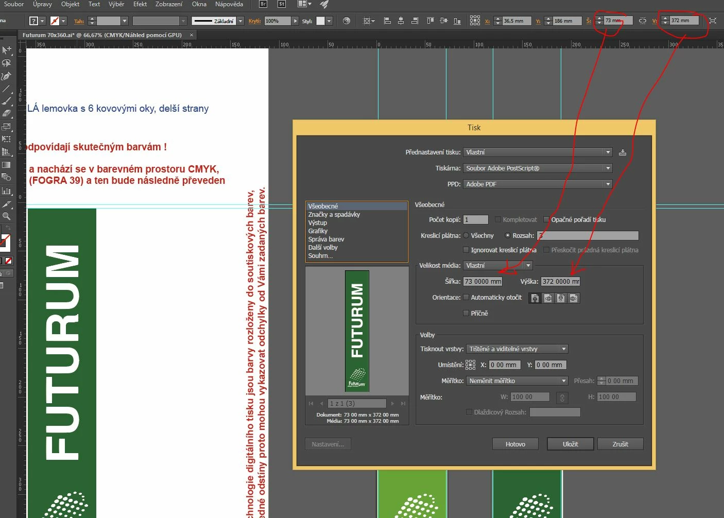This screenshot has height=518, width=724.
Task: Open the Tisknout vrstvy dropdown
Action: pyautogui.click(x=517, y=349)
